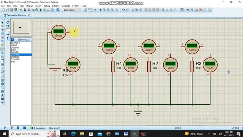
Task: Cut selection with scissors icon
Action: click(133, 10)
